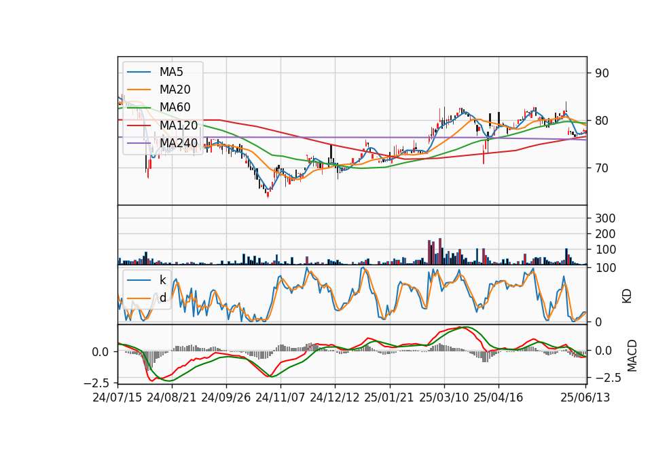Click the red MA120 legend line sample
The height and width of the screenshot is (468, 652).
pyautogui.click(x=139, y=125)
